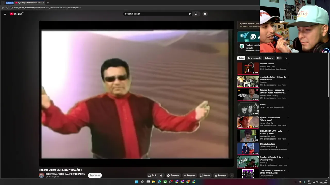Open options menu for Invasion Rockolera video
The image size is (330, 185).
point(288,77)
